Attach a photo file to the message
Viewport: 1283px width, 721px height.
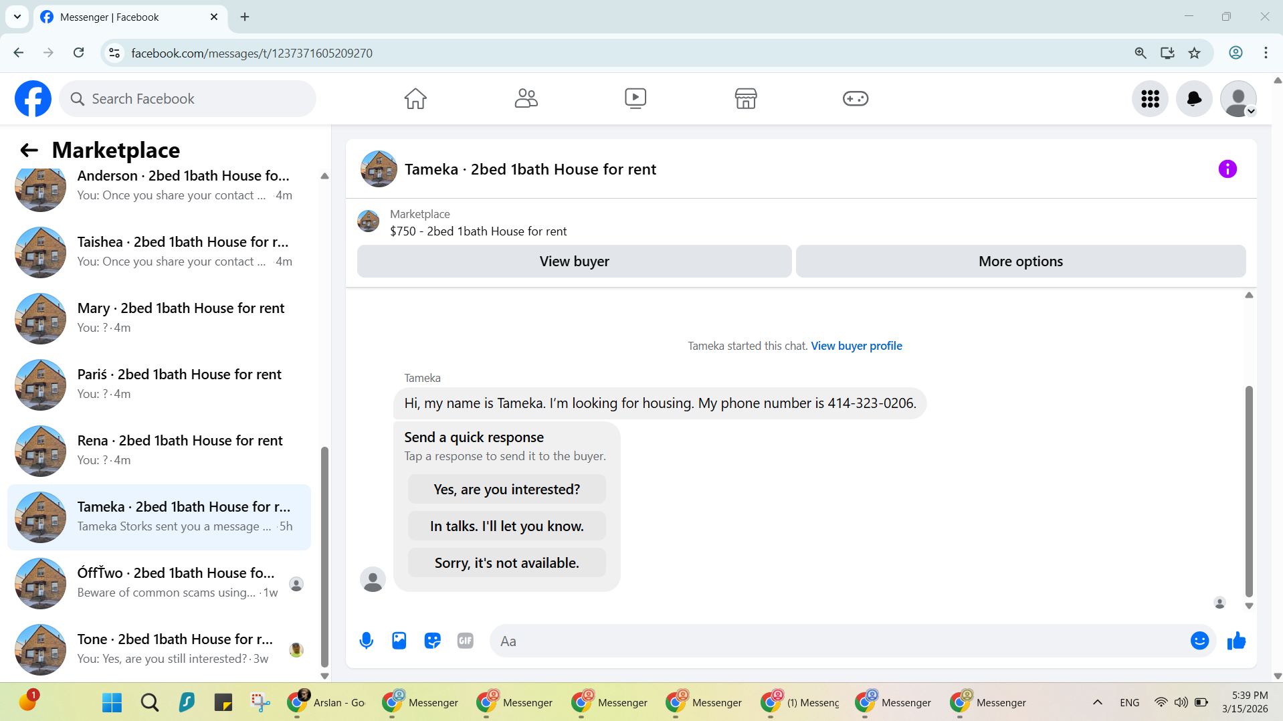tap(399, 641)
